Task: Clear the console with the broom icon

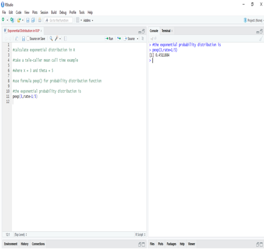Action: point(260,39)
